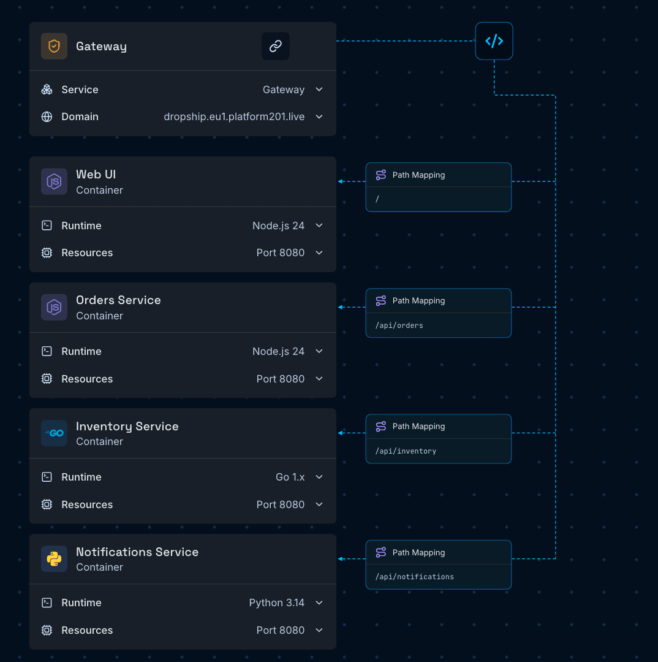Click the Orders Service Node.js icon

click(x=54, y=307)
